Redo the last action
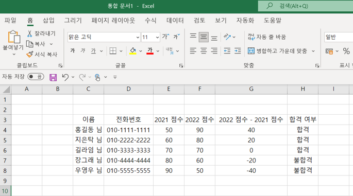Viewport: 353px width, 196px height. 82,77
